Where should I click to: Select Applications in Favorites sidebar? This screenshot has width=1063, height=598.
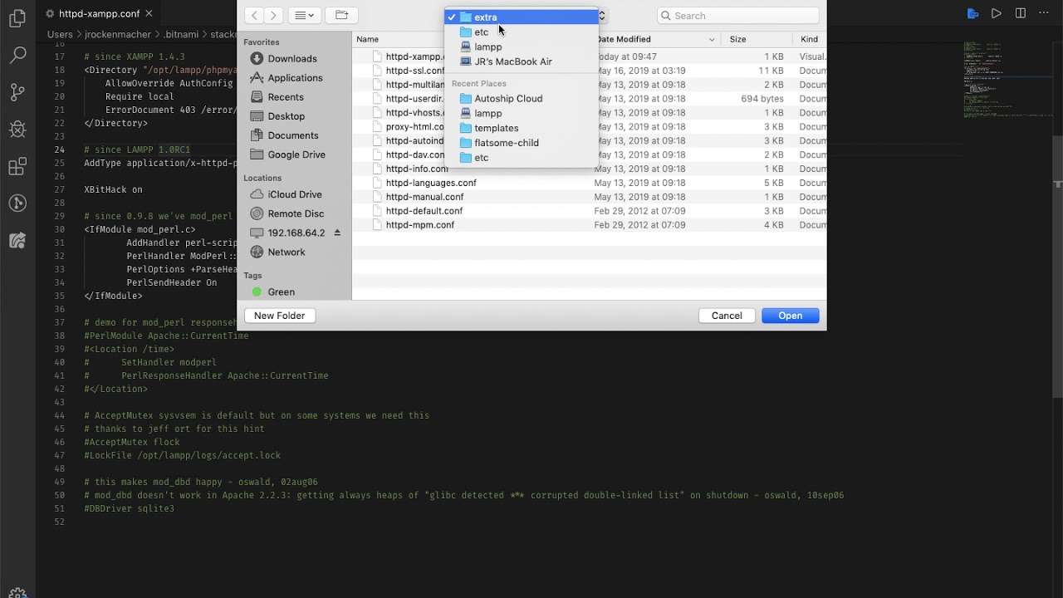pyautogui.click(x=295, y=77)
